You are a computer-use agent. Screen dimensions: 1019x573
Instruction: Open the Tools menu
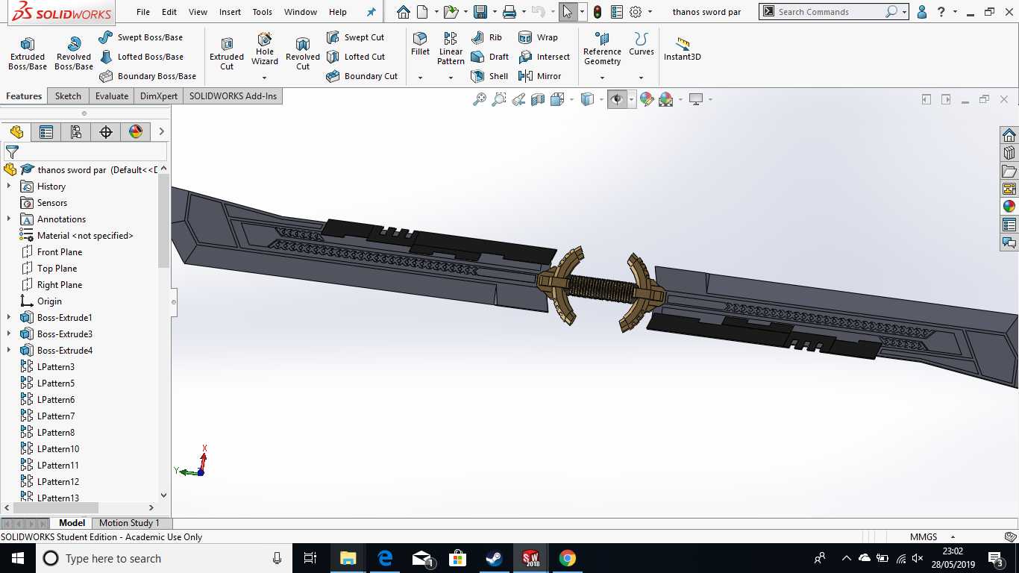click(x=262, y=12)
